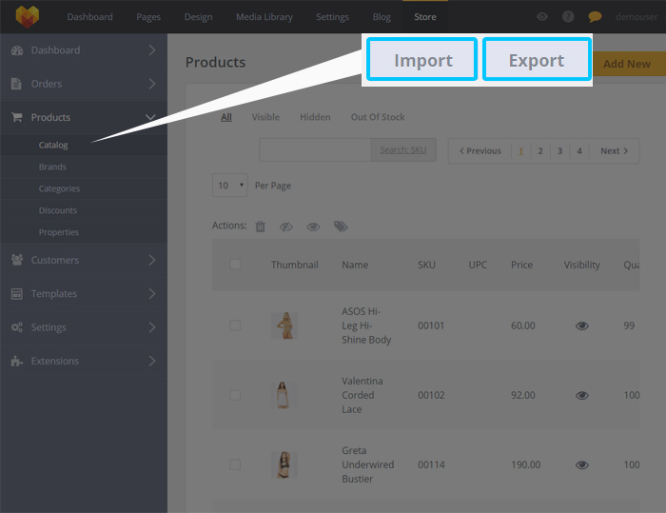This screenshot has width=666, height=513.
Task: Click the heart logo icon in top bar
Action: tap(28, 17)
